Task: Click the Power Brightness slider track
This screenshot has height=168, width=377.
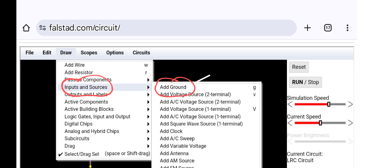Action: click(x=320, y=141)
